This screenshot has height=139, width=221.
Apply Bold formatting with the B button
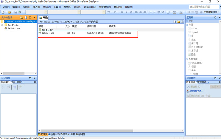point(122,12)
